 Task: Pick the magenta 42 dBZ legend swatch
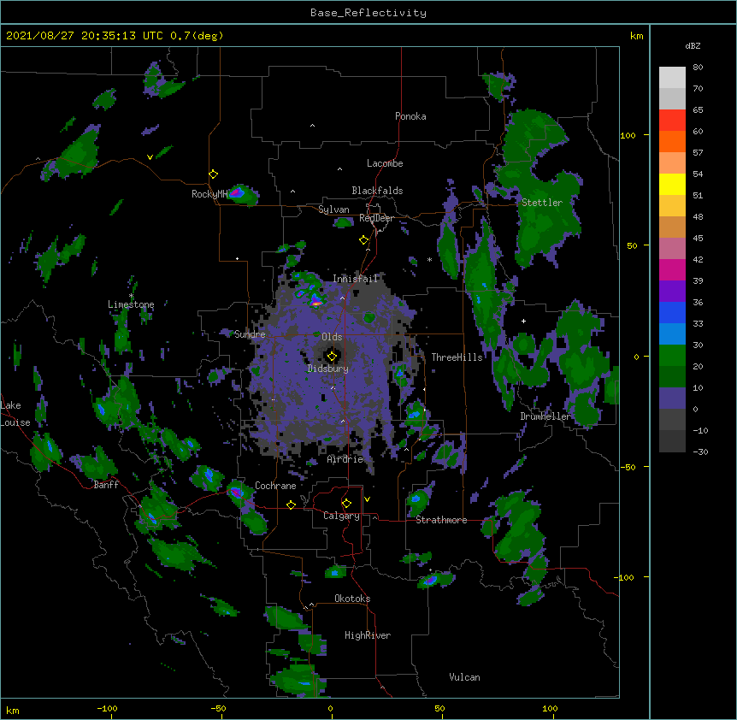(x=672, y=269)
